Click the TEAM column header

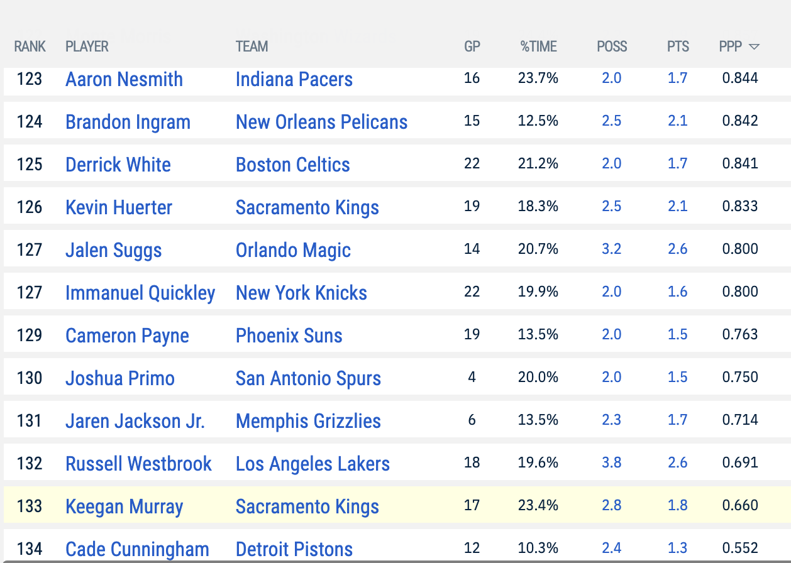click(252, 46)
